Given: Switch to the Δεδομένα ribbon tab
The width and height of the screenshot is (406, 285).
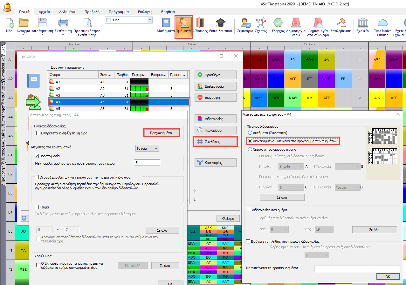Looking at the screenshot, I should (x=67, y=12).
